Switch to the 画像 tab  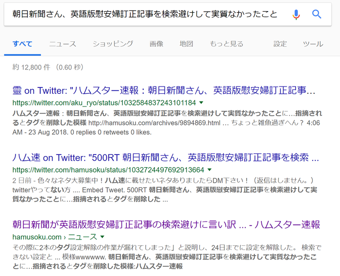[x=156, y=44]
